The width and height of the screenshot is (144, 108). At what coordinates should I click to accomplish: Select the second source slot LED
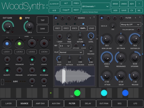coord(62,18)
